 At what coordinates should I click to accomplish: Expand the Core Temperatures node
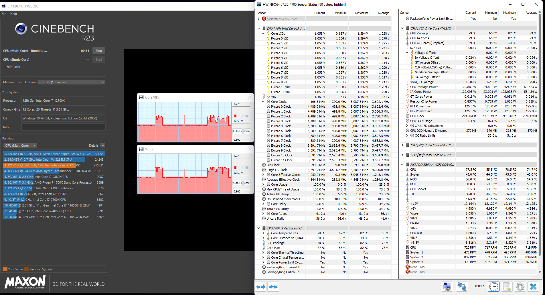(x=263, y=233)
